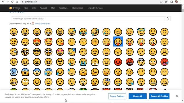Viewport: 184px width, 103px height.
Task: Switch to the Mac page
Action: [53, 8]
